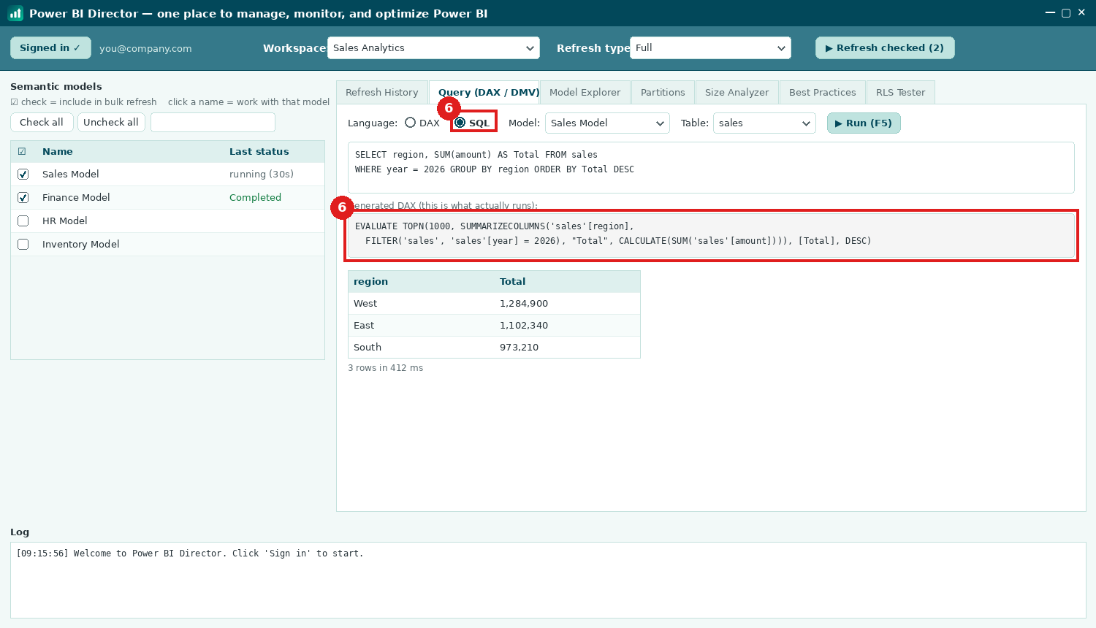Screen dimensions: 1096x628
Task: Click the generated DAX output box
Action: 711,235
